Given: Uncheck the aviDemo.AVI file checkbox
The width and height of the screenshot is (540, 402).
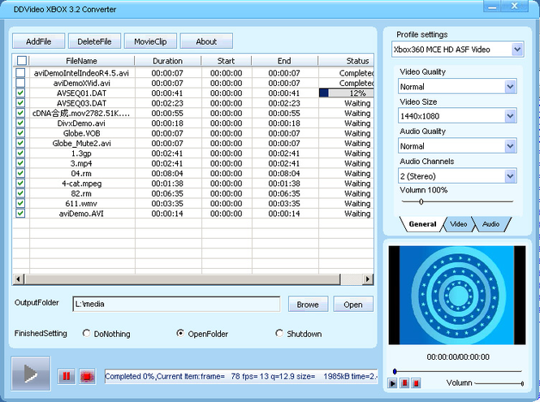Looking at the screenshot, I should click(20, 214).
